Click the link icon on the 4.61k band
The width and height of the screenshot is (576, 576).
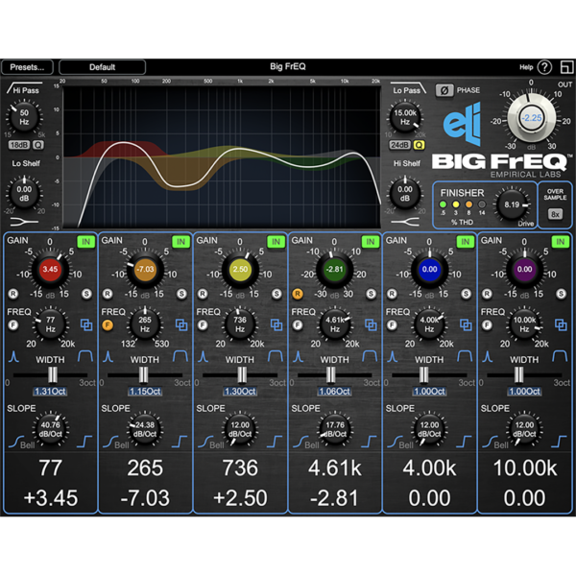(x=371, y=324)
